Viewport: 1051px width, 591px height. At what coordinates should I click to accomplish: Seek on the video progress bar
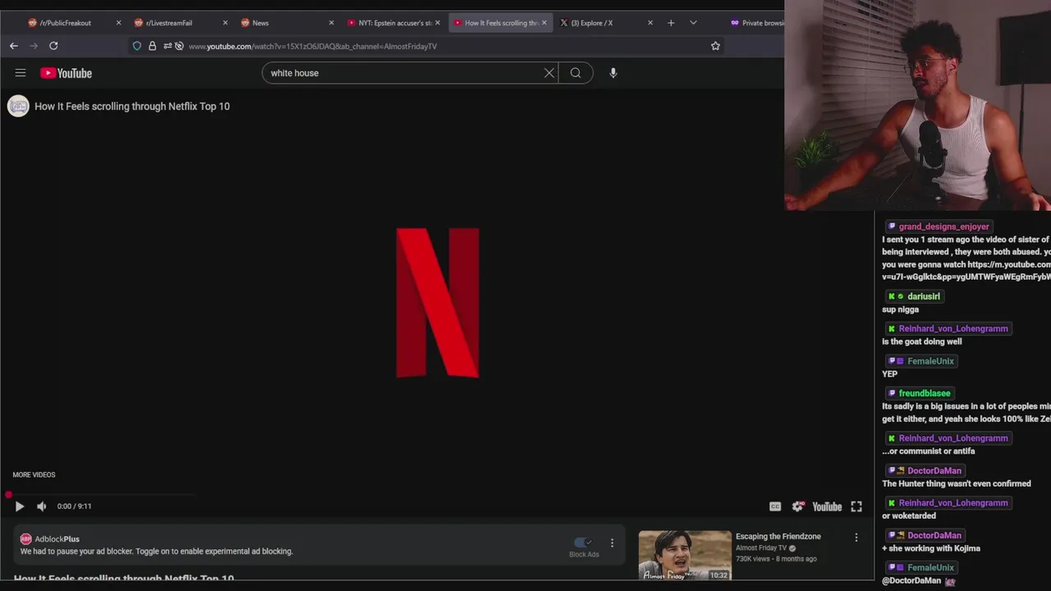click(x=103, y=495)
